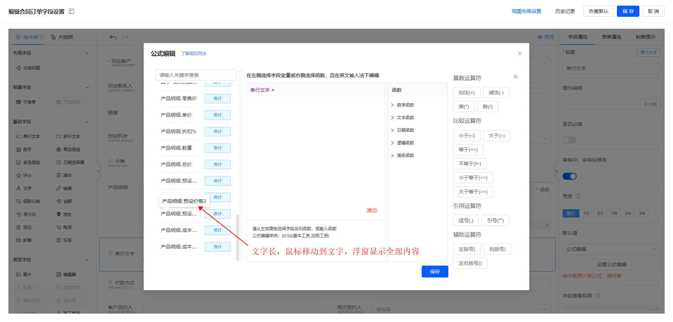Collapse the 基础字段 section
Screen dimensions: 673x322
click(x=87, y=122)
